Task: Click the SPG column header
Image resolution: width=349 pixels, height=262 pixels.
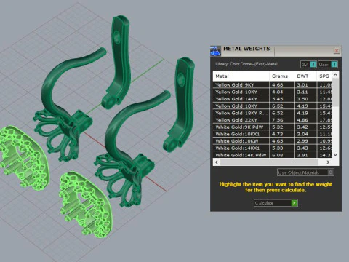Action: tap(324, 76)
